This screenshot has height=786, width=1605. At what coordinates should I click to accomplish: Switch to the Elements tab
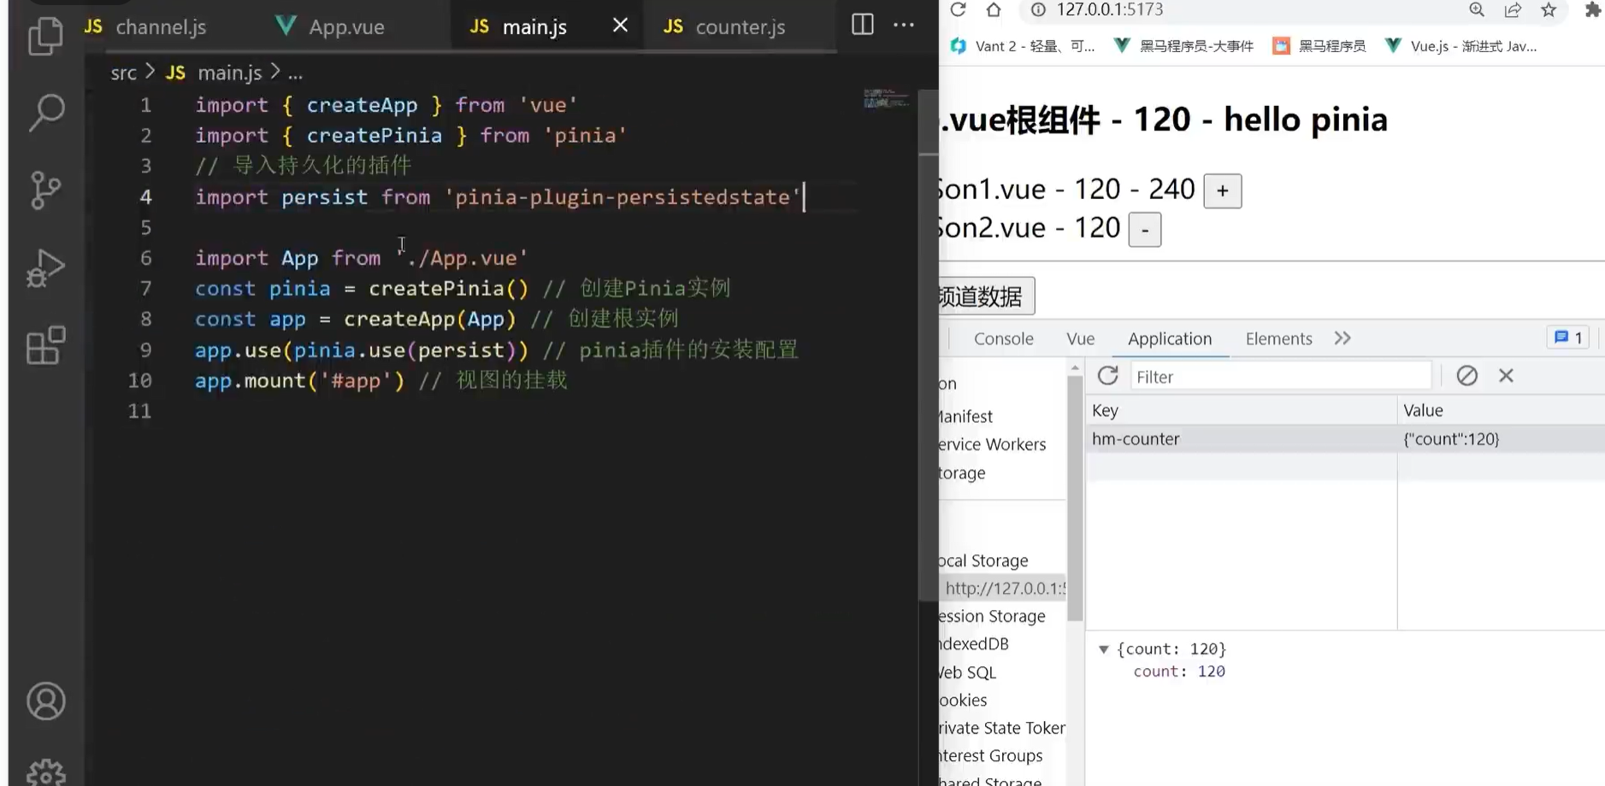click(x=1278, y=338)
